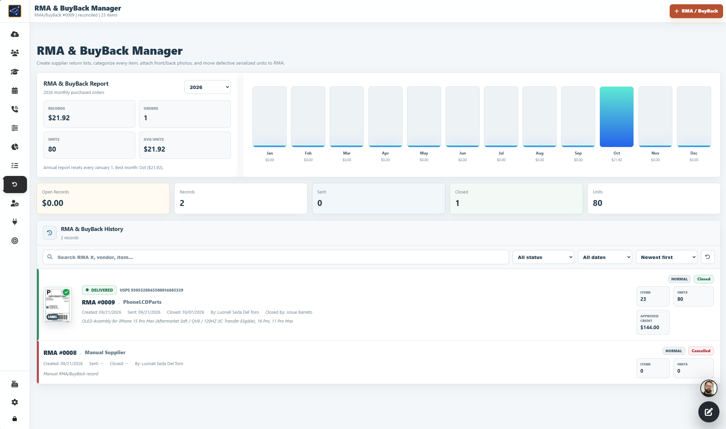Select the Closed summary card

click(516, 198)
